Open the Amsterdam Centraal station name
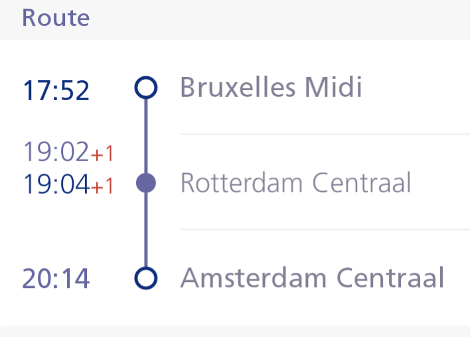The image size is (470, 337). 312,278
